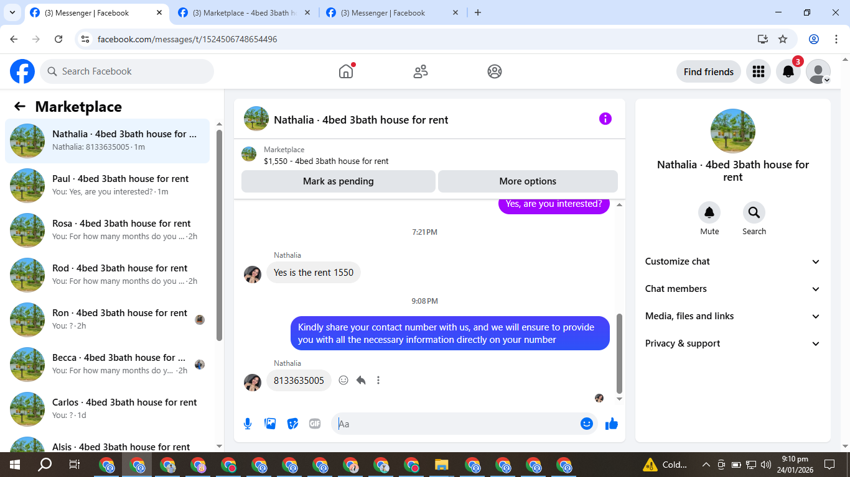Click the back arrow next to Marketplace

click(20, 106)
